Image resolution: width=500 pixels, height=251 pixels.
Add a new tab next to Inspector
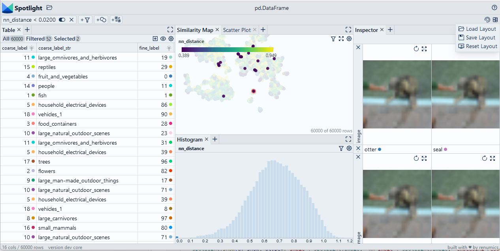[x=390, y=30]
